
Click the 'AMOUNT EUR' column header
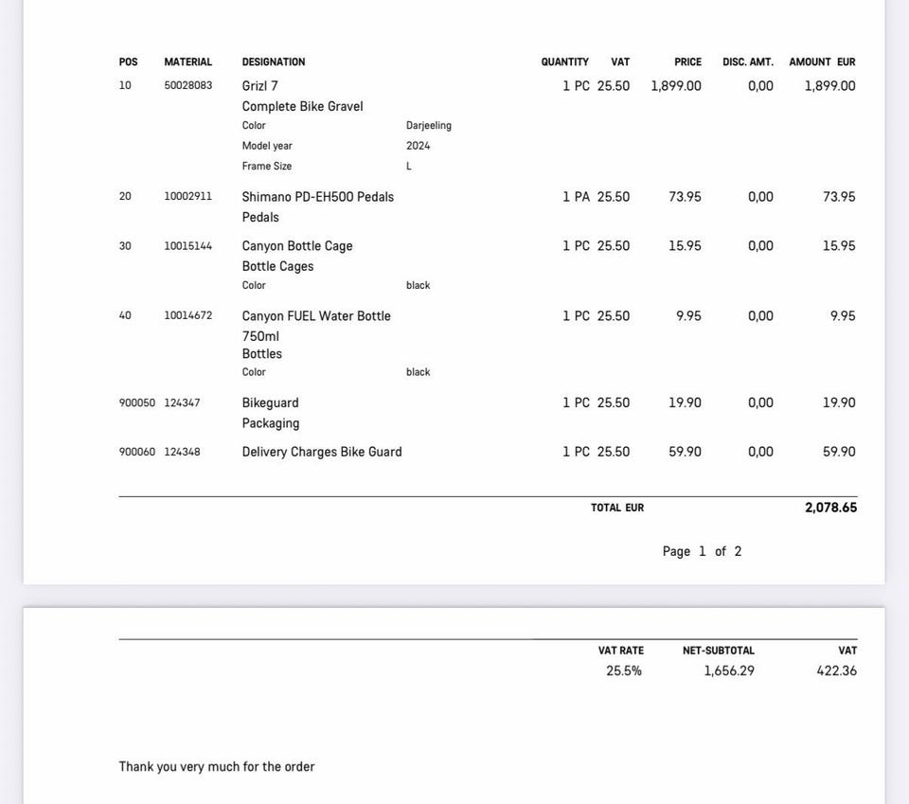click(822, 62)
